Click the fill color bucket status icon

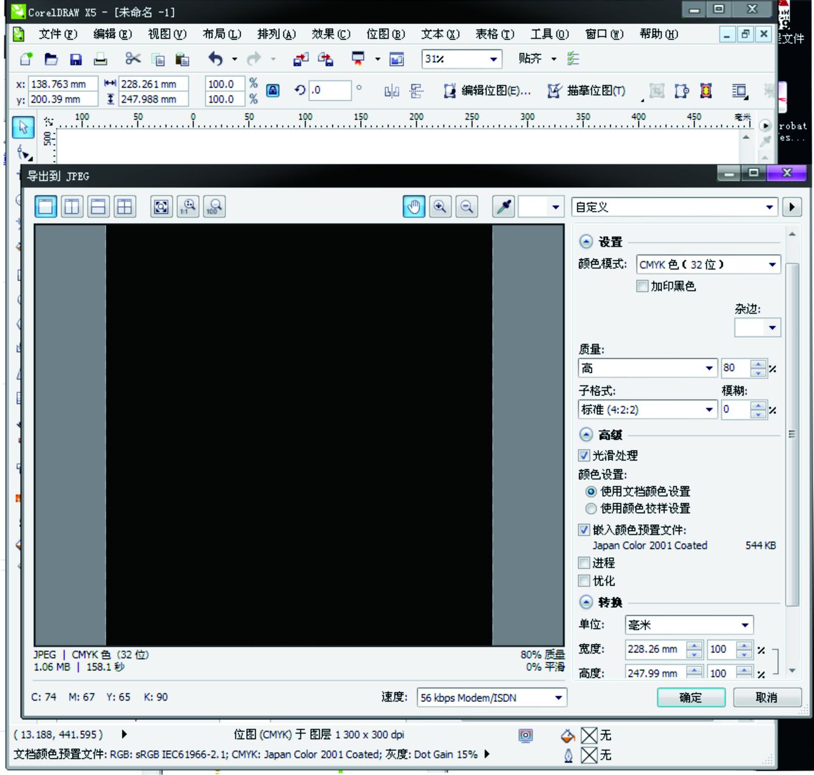[568, 736]
